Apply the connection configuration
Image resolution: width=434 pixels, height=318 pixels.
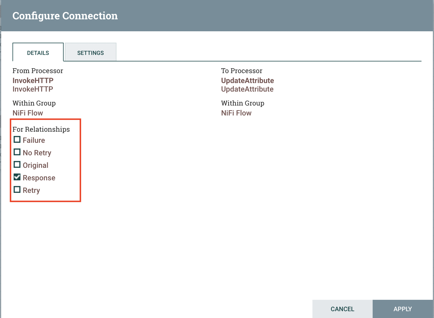tap(403, 309)
